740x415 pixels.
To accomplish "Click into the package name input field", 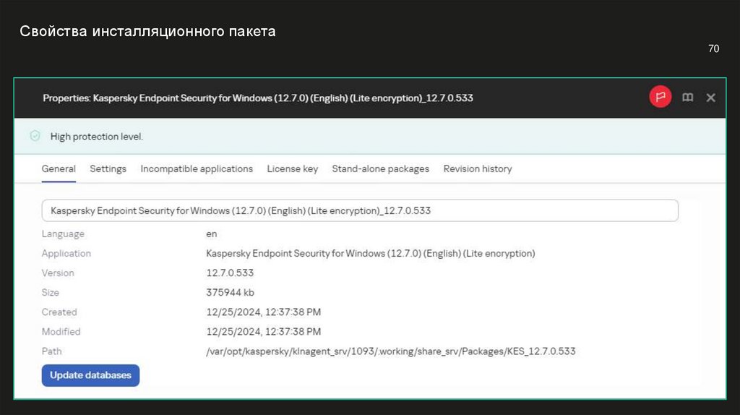I will tap(360, 210).
